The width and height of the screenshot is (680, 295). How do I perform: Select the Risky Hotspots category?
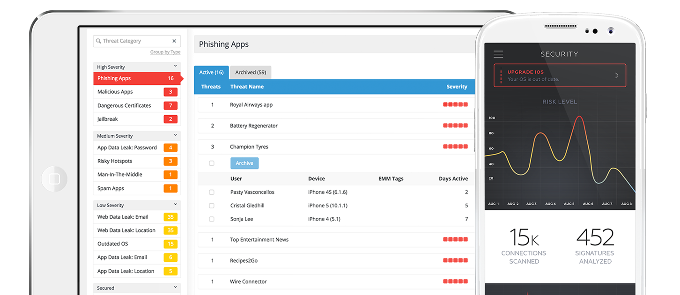(137, 162)
